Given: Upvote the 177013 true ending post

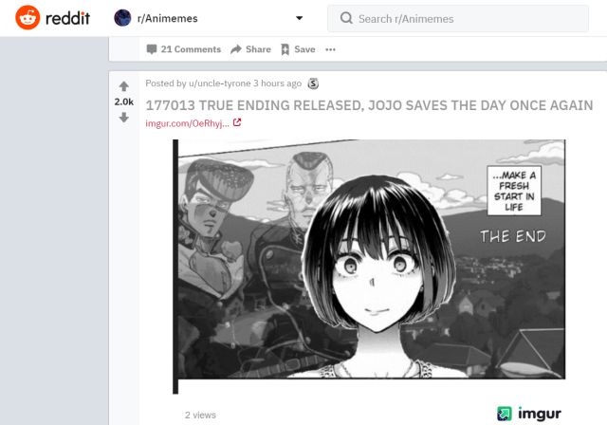Looking at the screenshot, I should 124,86.
